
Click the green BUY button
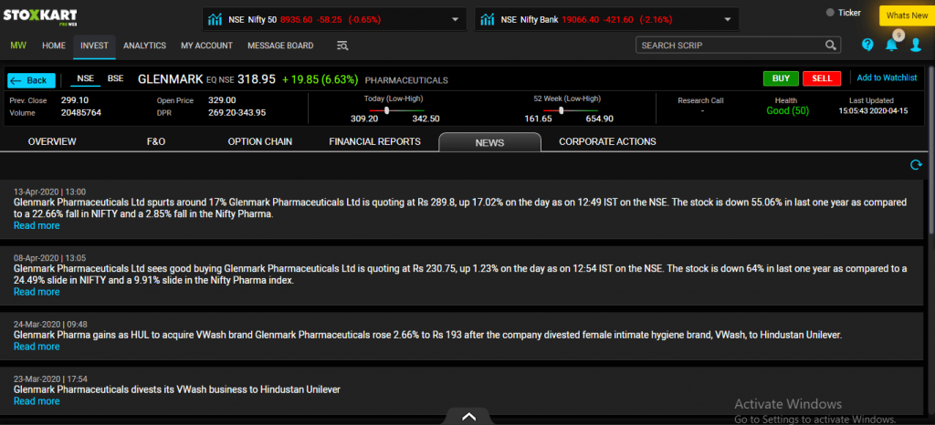click(x=781, y=78)
